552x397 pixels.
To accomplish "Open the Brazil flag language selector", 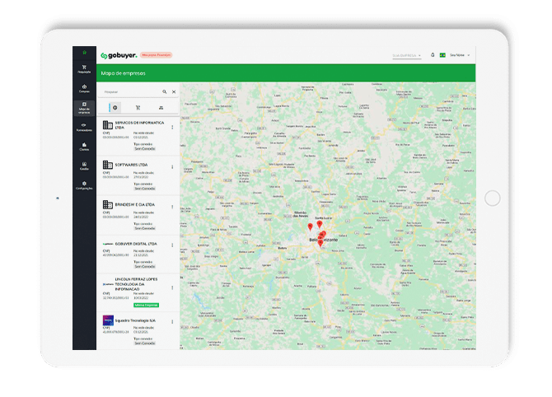I will 442,55.
